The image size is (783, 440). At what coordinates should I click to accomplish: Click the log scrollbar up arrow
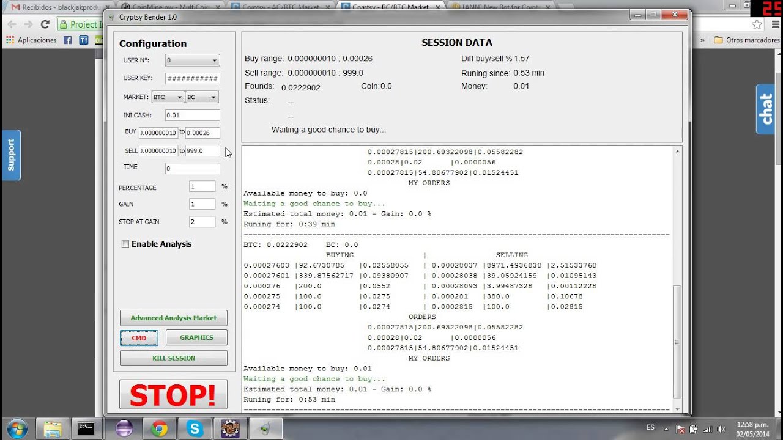coord(677,151)
